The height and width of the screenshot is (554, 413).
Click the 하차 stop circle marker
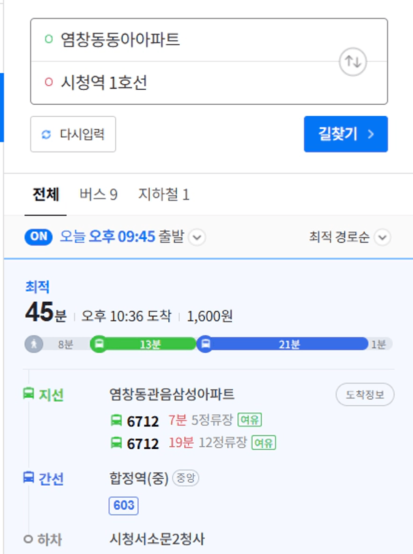point(28,539)
